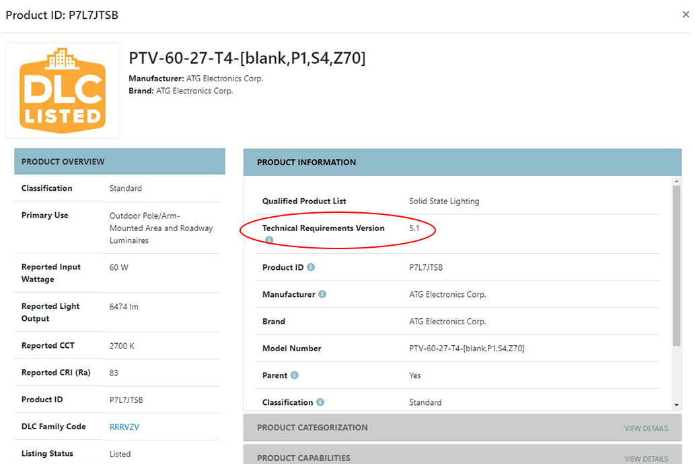Click info icon under Technical Requirements Version

pos(268,240)
